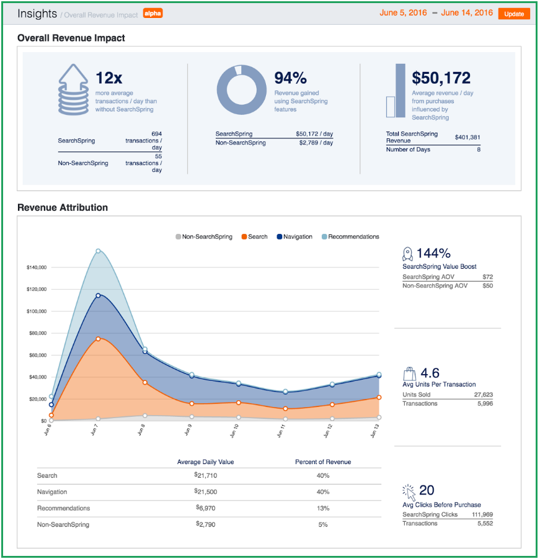
Task: Toggle the Navigation series in the legend
Action: pyautogui.click(x=294, y=236)
